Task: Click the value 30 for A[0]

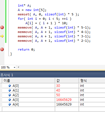Action: (58, 86)
